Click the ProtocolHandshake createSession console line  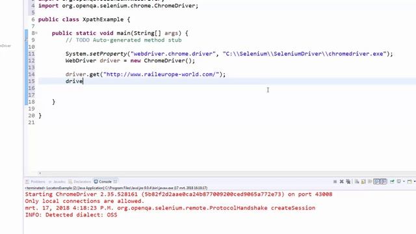click(x=170, y=208)
